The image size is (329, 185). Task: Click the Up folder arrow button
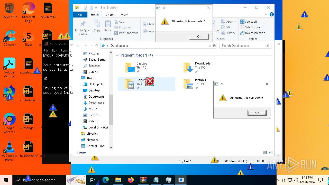tap(97, 46)
